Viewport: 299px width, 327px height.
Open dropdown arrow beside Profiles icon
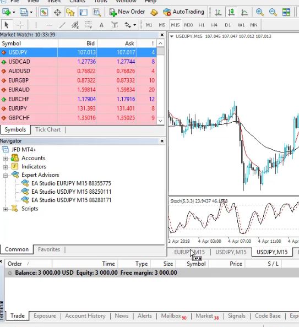[x=31, y=12]
